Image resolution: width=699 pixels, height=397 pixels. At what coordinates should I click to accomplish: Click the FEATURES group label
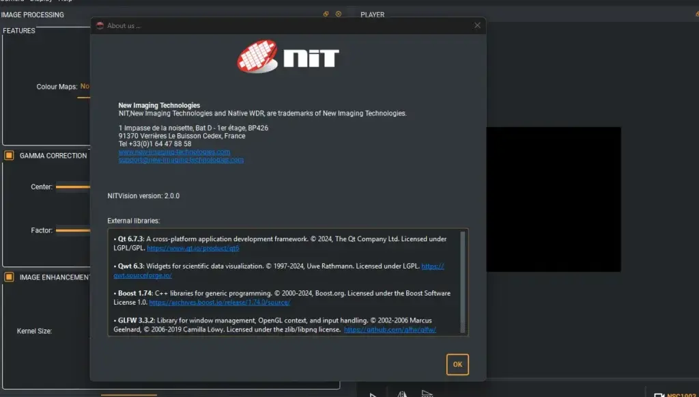tap(18, 31)
